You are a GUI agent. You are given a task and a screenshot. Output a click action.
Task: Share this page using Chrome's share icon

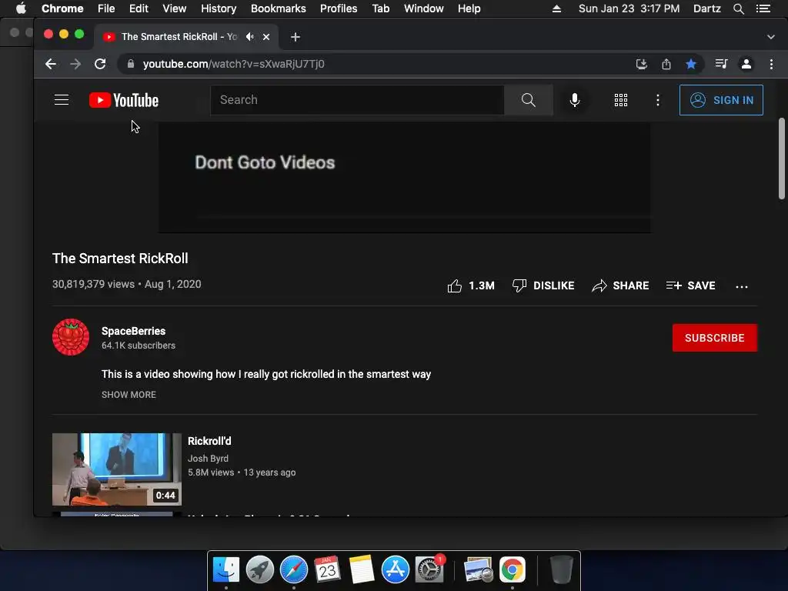tap(666, 64)
